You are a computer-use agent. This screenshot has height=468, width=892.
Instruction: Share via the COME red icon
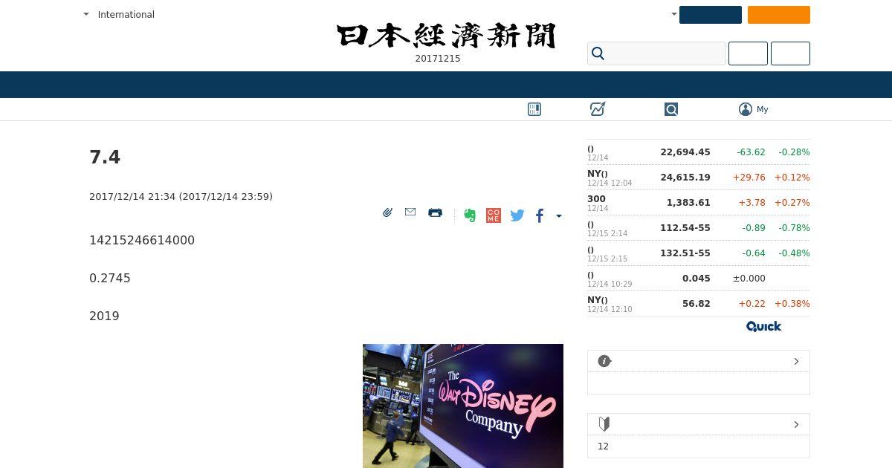[x=494, y=215]
